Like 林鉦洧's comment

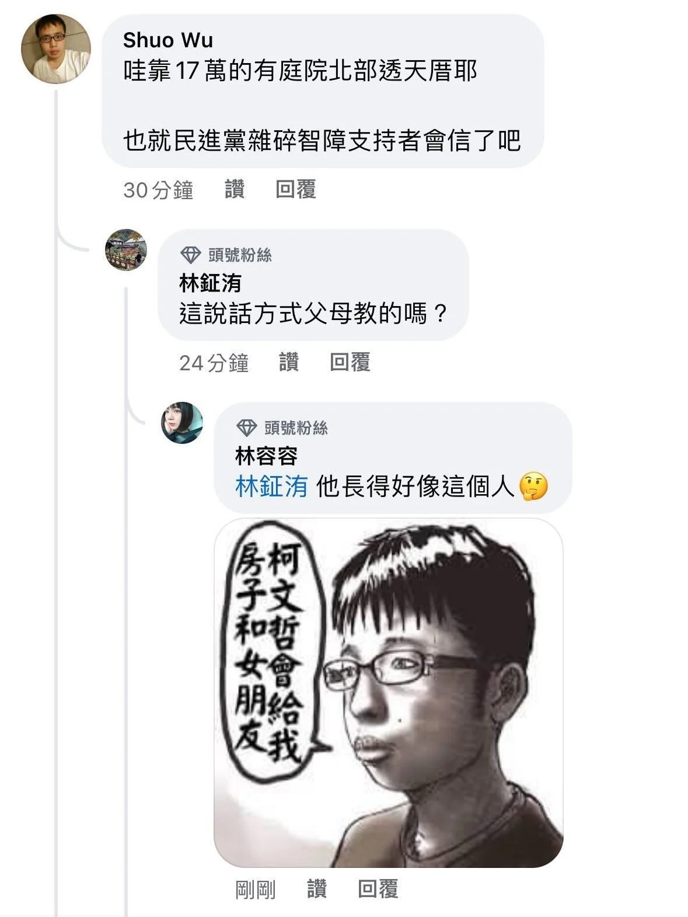pyautogui.click(x=289, y=362)
